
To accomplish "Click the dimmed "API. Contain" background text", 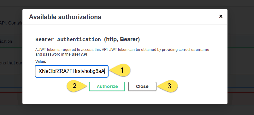I will (x=11, y=23).
